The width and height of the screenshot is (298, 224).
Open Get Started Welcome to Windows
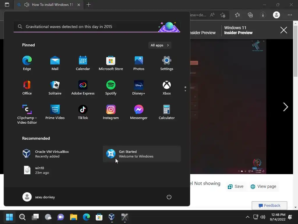point(142,154)
